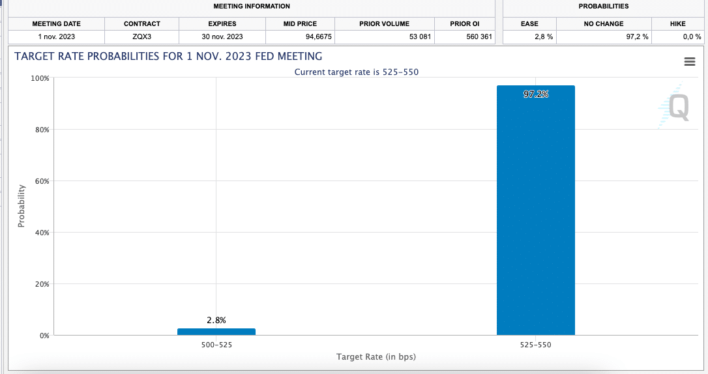Open the chart context menu hamburger icon
Viewport: 708px width, 374px height.
coord(689,61)
